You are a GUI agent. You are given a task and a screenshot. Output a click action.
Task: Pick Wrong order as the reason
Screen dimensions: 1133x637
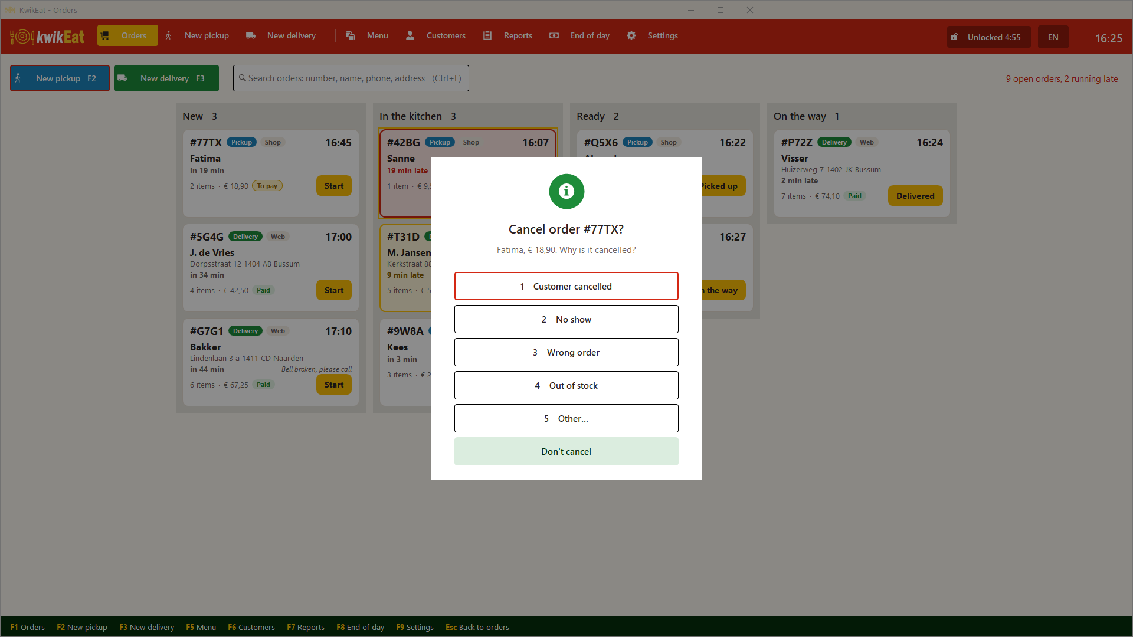click(x=566, y=352)
